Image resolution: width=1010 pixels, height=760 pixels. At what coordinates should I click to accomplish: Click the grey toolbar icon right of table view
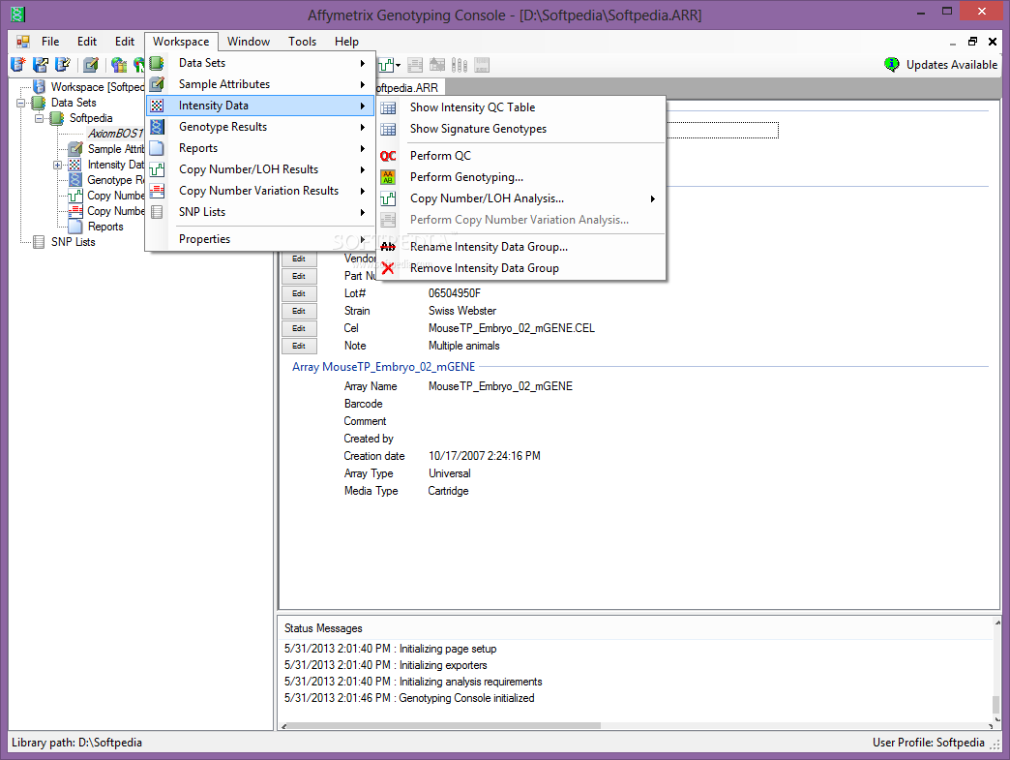click(x=437, y=65)
